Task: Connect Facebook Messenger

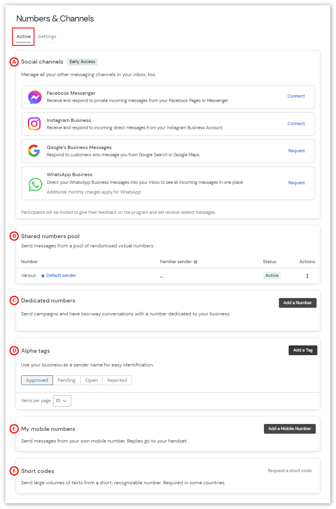Action: click(296, 96)
